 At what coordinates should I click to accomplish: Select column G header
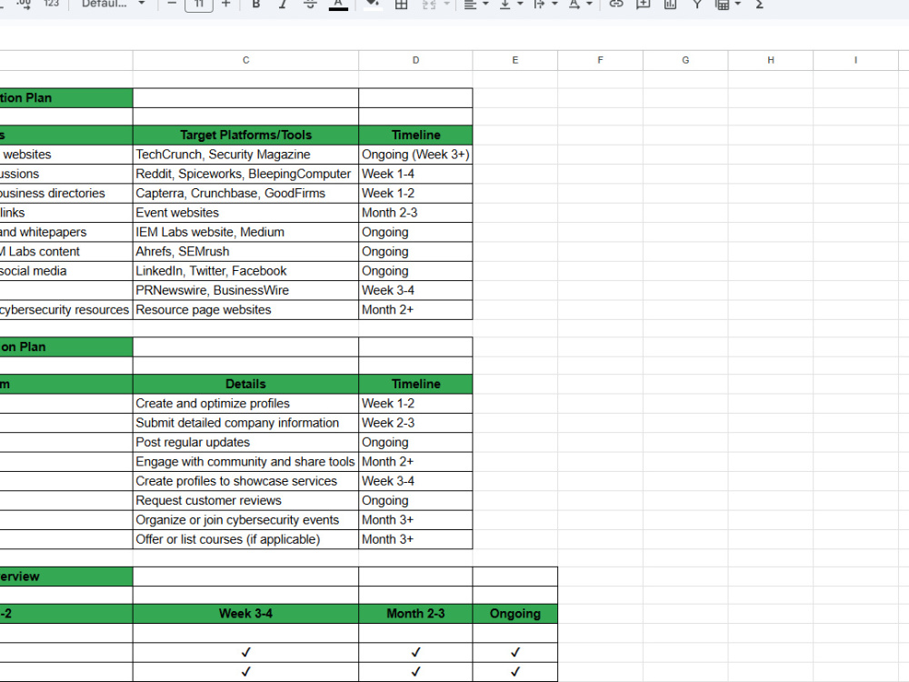pos(685,60)
